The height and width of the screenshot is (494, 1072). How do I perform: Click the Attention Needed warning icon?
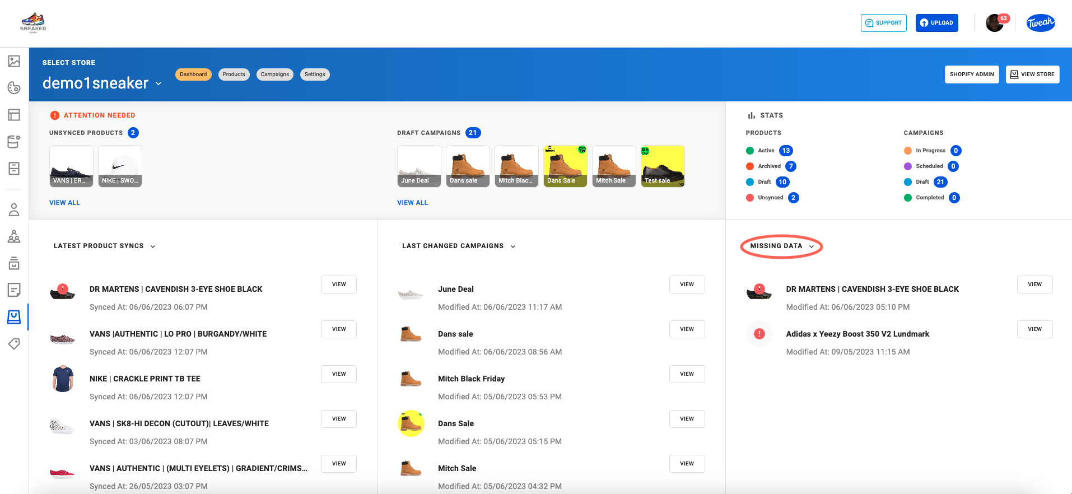pyautogui.click(x=54, y=115)
